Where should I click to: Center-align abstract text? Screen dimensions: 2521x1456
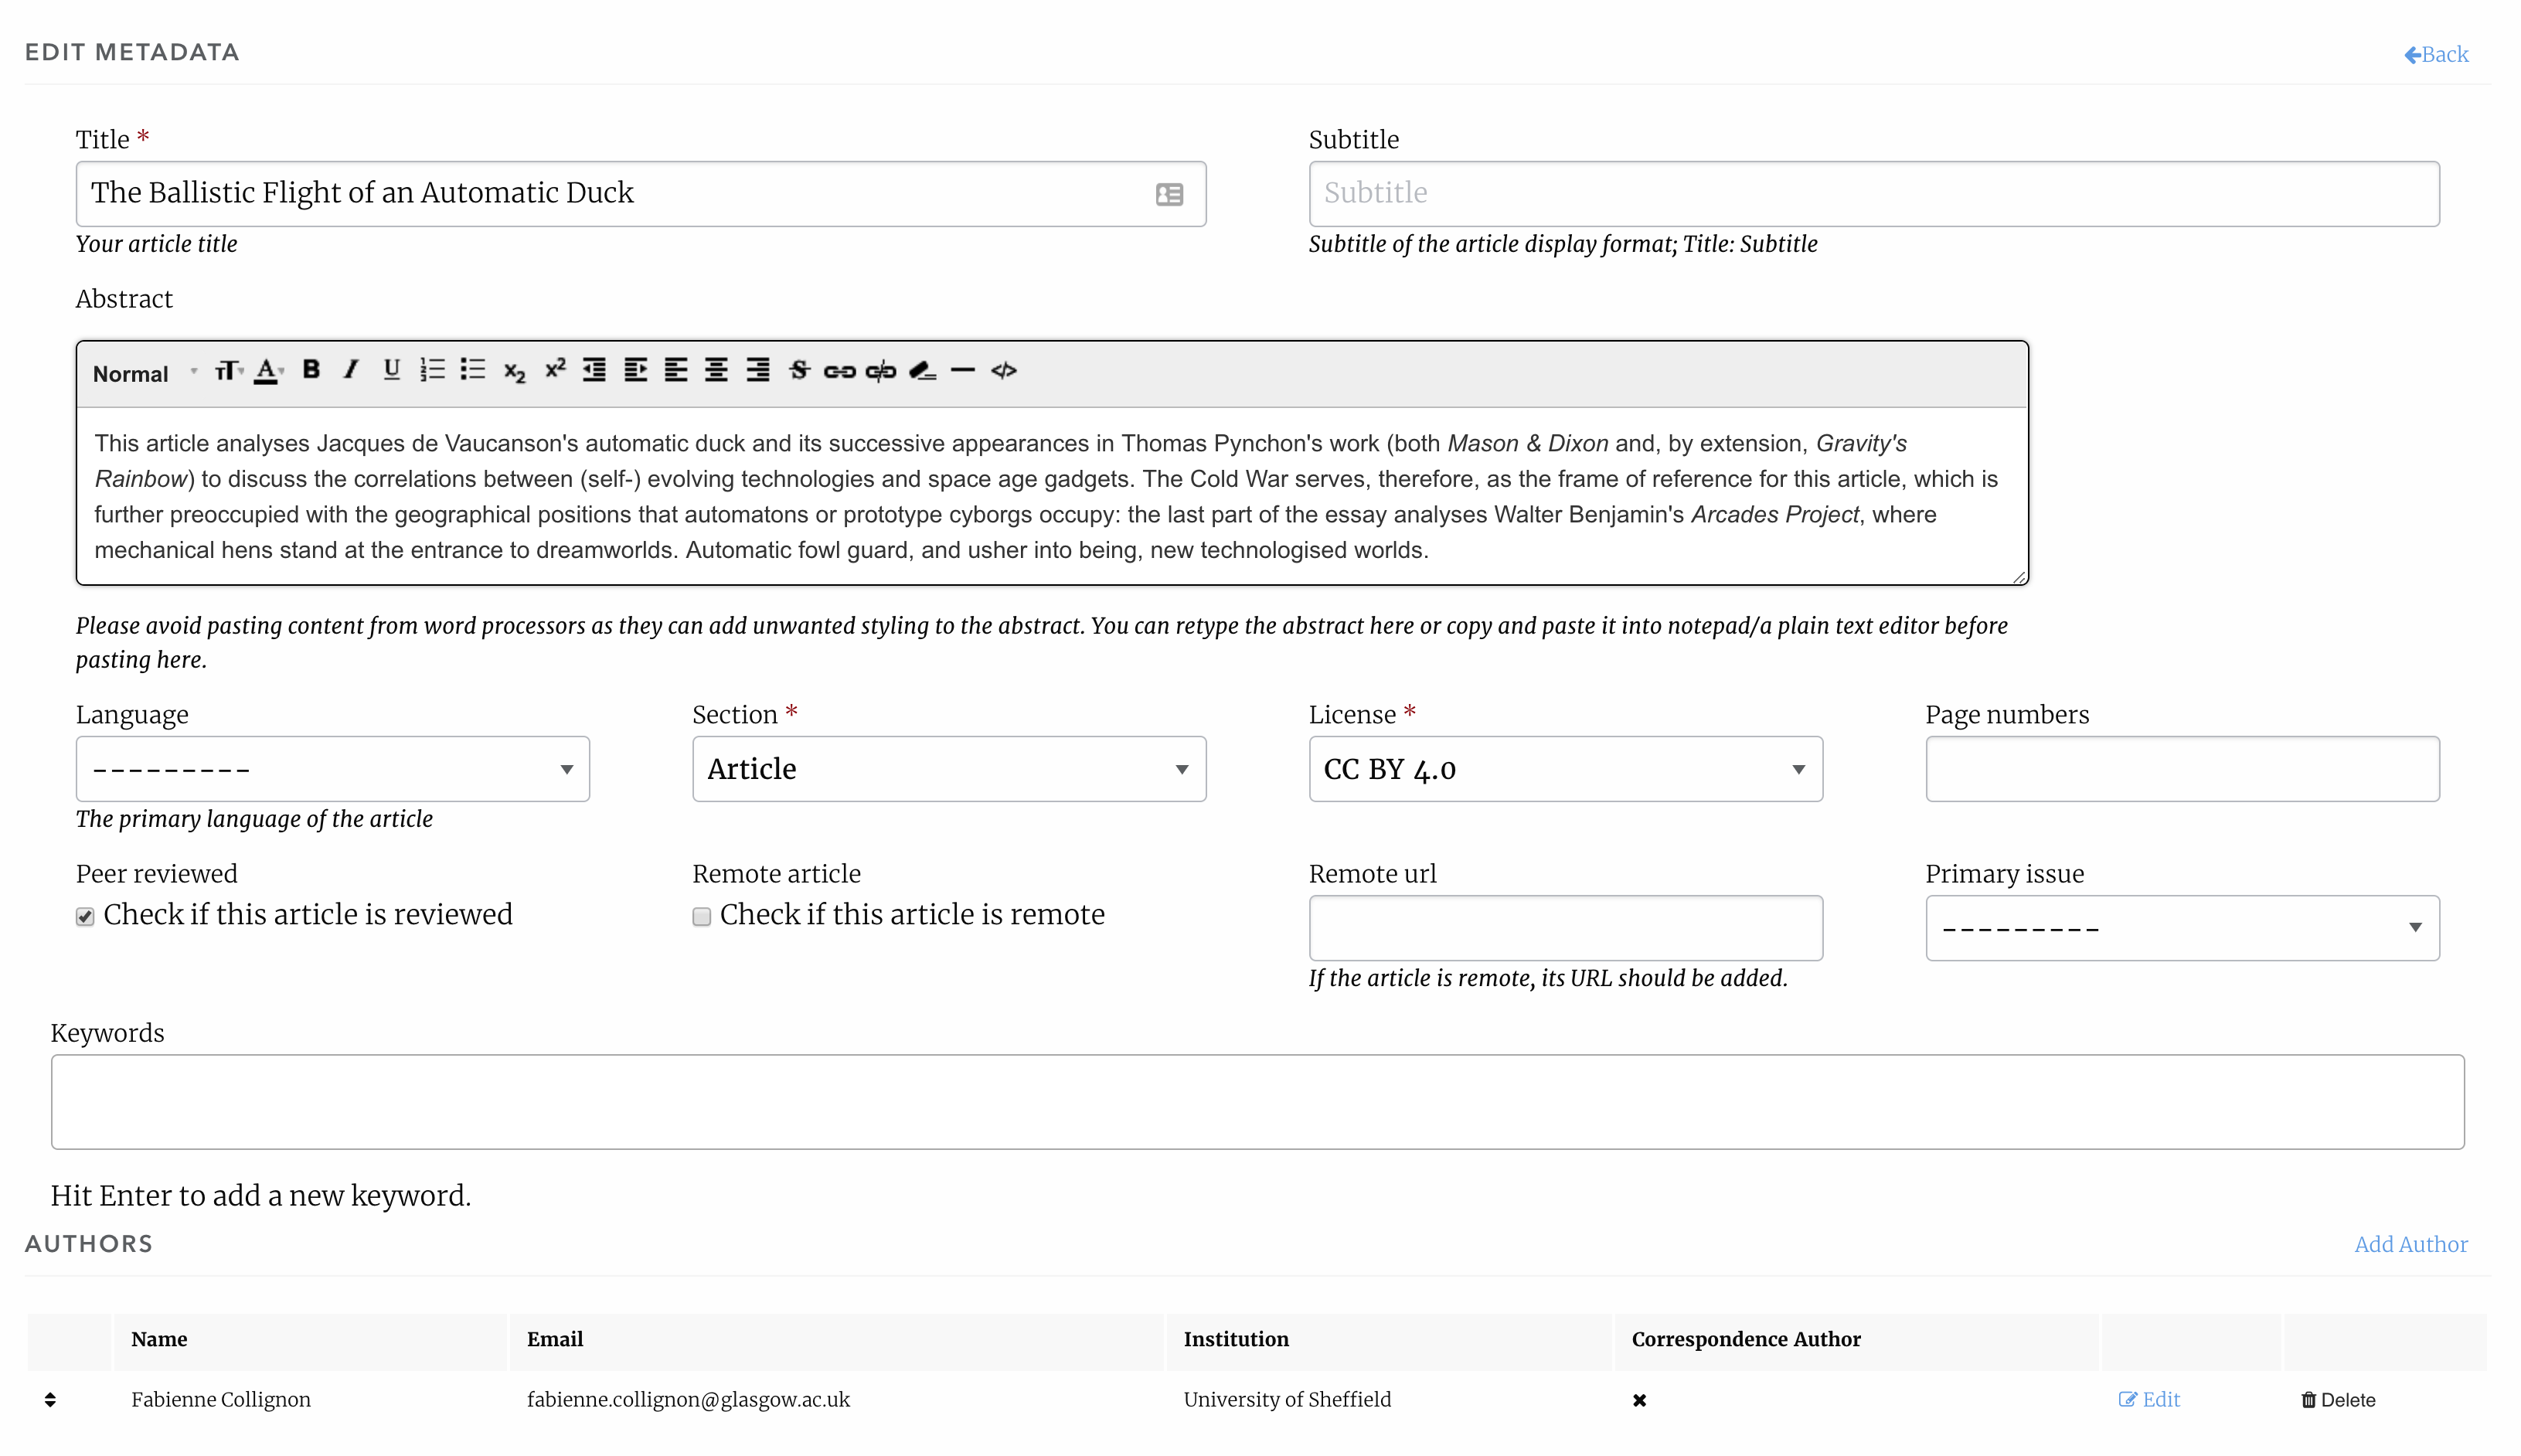tap(716, 370)
